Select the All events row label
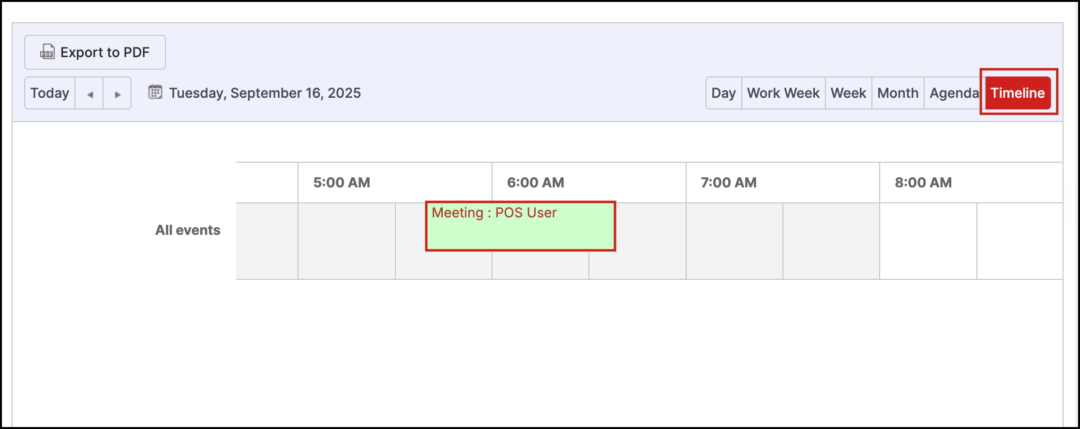The height and width of the screenshot is (429, 1080). click(188, 230)
